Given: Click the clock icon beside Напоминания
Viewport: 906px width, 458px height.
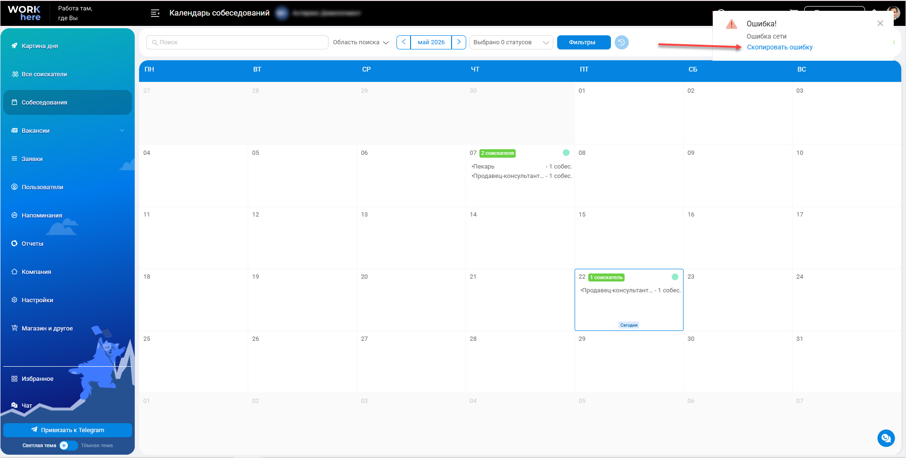Looking at the screenshot, I should [x=15, y=215].
